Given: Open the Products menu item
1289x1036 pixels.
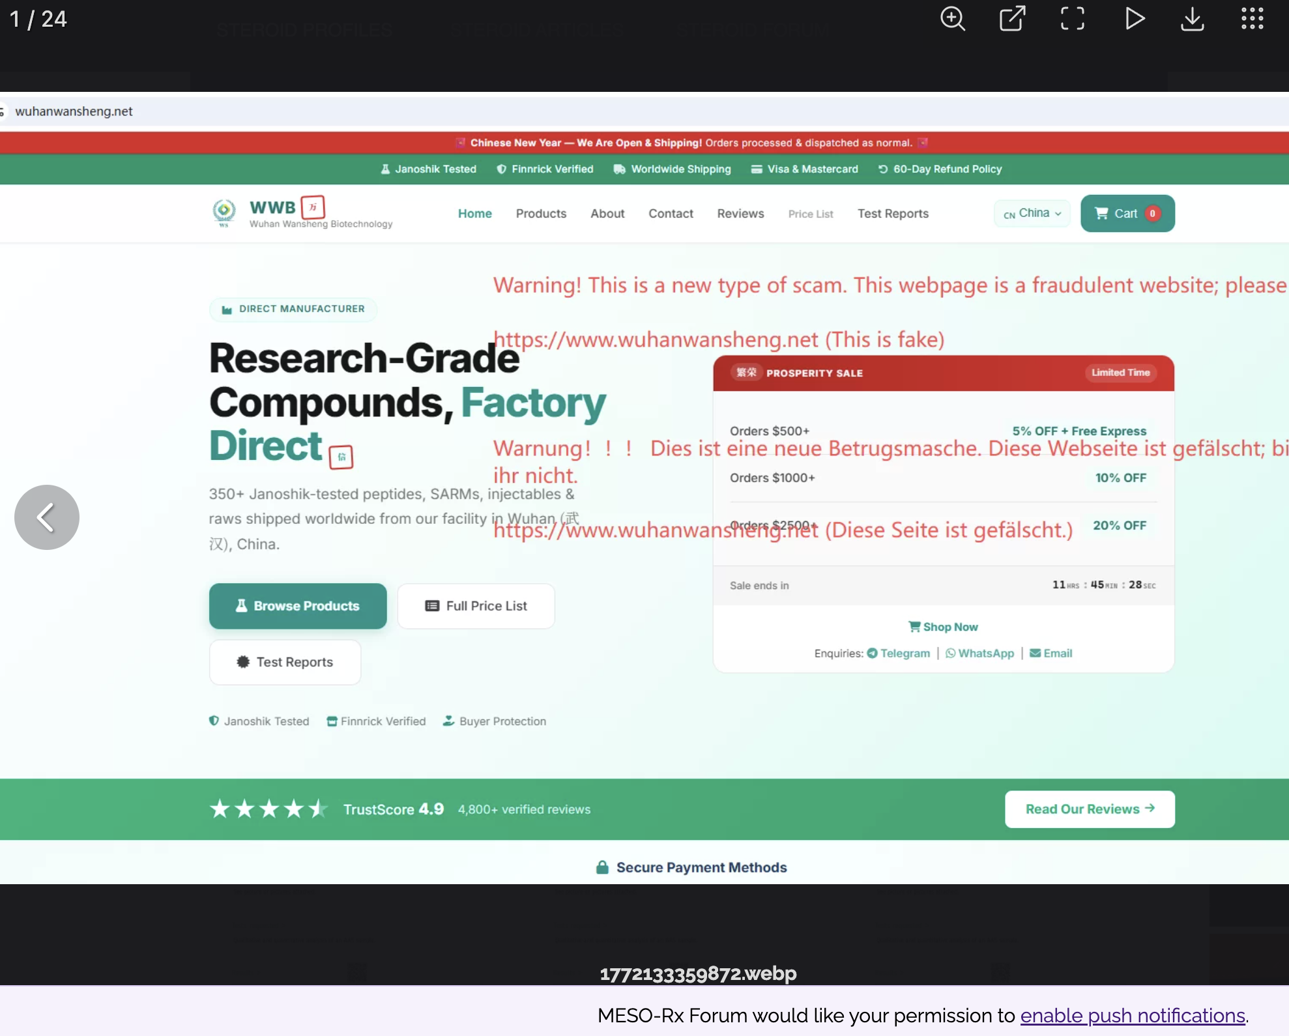Looking at the screenshot, I should click(x=541, y=214).
